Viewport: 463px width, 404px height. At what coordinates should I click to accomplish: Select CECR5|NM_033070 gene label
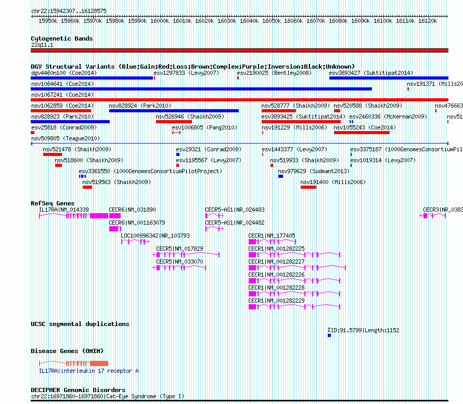click(x=179, y=262)
